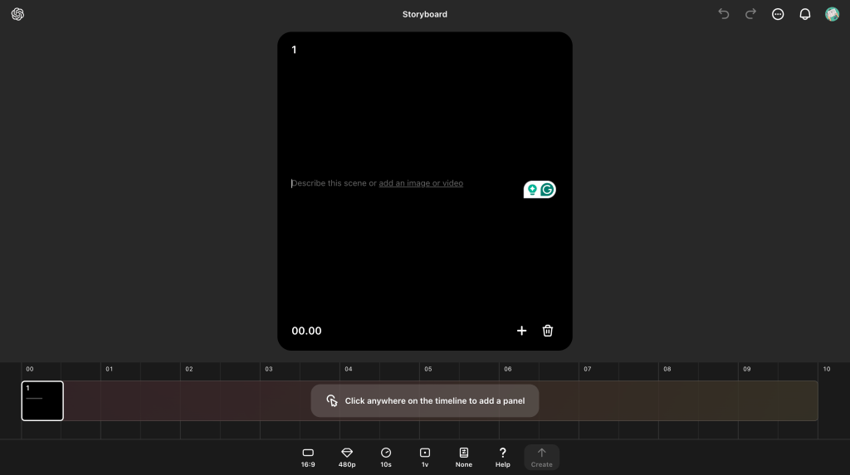
Task: Click the 'add an image or video' link
Action: point(421,183)
